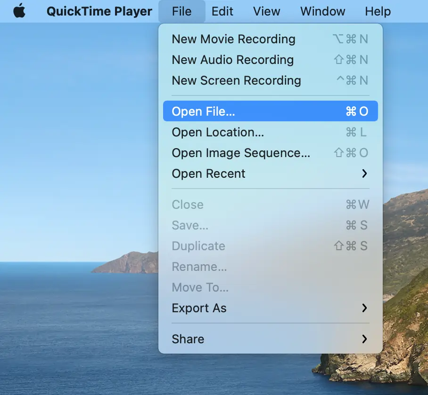Click the Export As chevron arrow

coord(364,308)
